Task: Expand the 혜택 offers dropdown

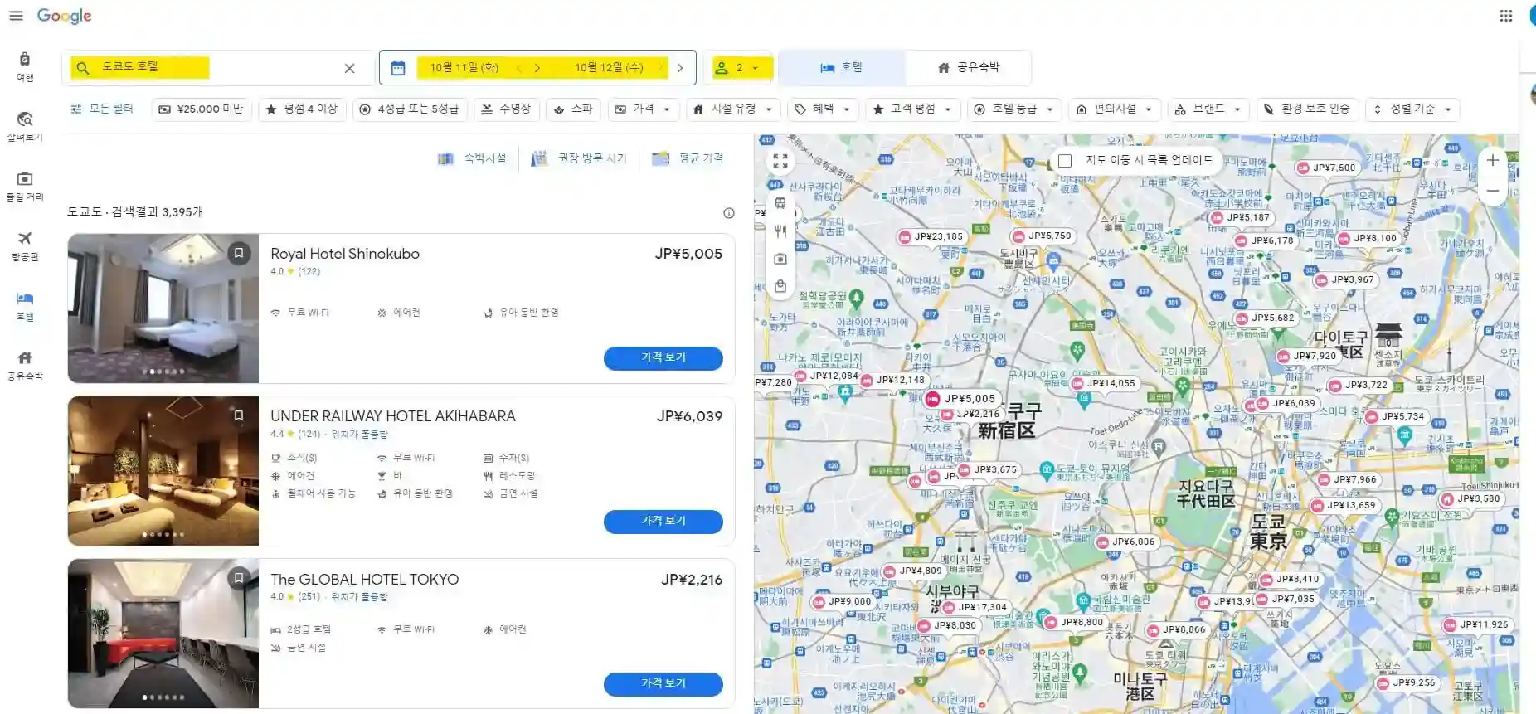Action: 822,109
